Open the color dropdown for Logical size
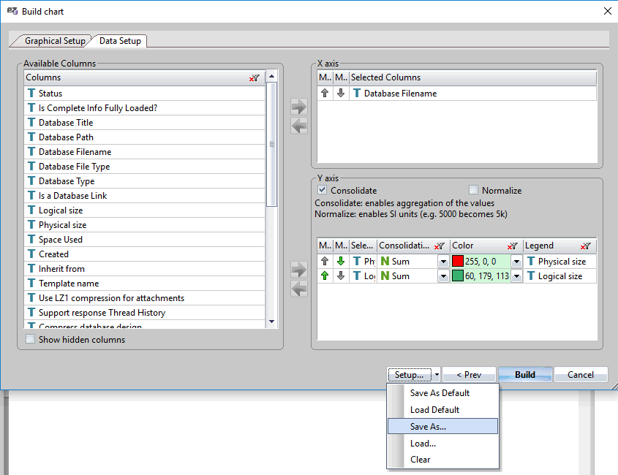The width and height of the screenshot is (618, 475). click(516, 276)
